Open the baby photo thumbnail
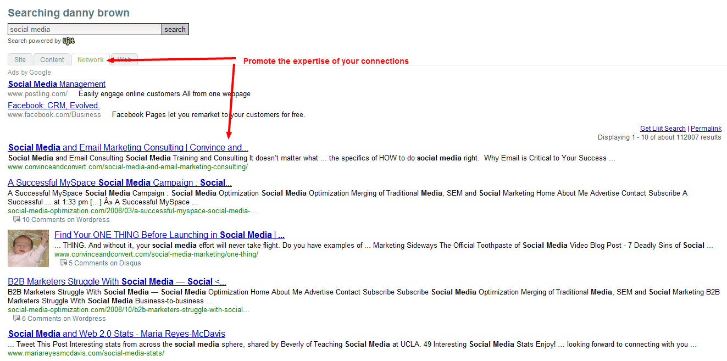The image size is (727, 361). click(x=28, y=248)
